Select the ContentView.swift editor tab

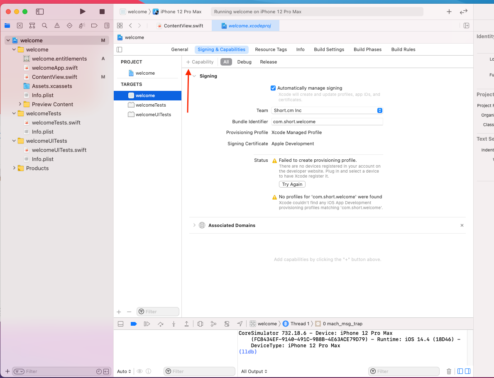[180, 26]
